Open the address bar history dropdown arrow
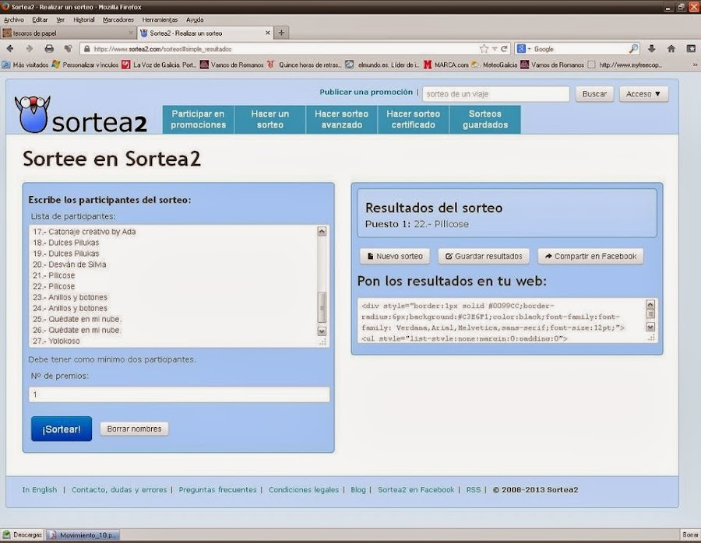Image resolution: width=701 pixels, height=543 pixels. click(495, 49)
